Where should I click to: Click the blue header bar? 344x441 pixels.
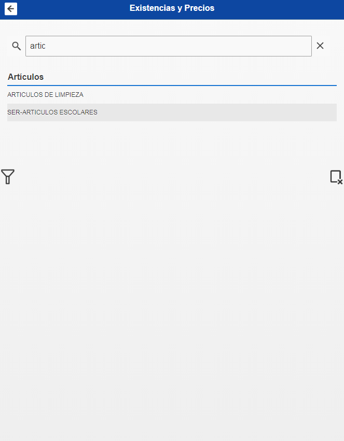pos(172,9)
